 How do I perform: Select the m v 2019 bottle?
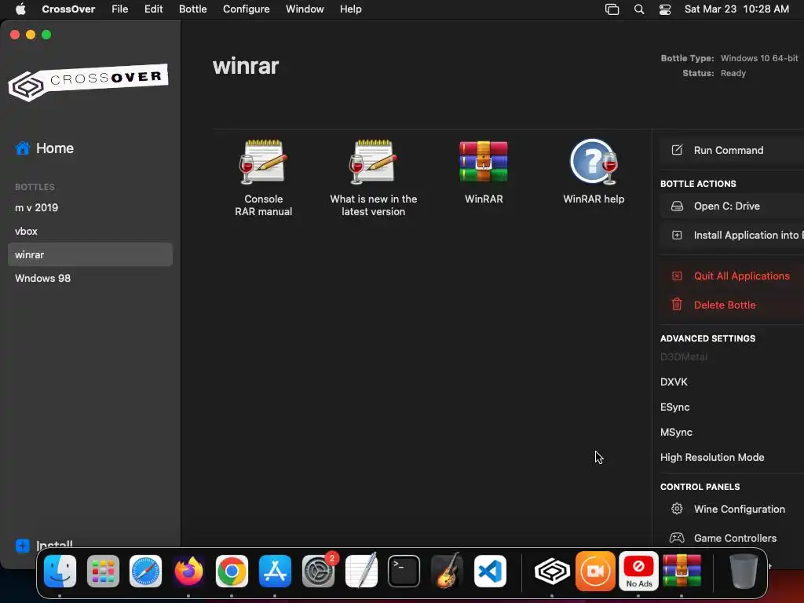tap(90, 207)
